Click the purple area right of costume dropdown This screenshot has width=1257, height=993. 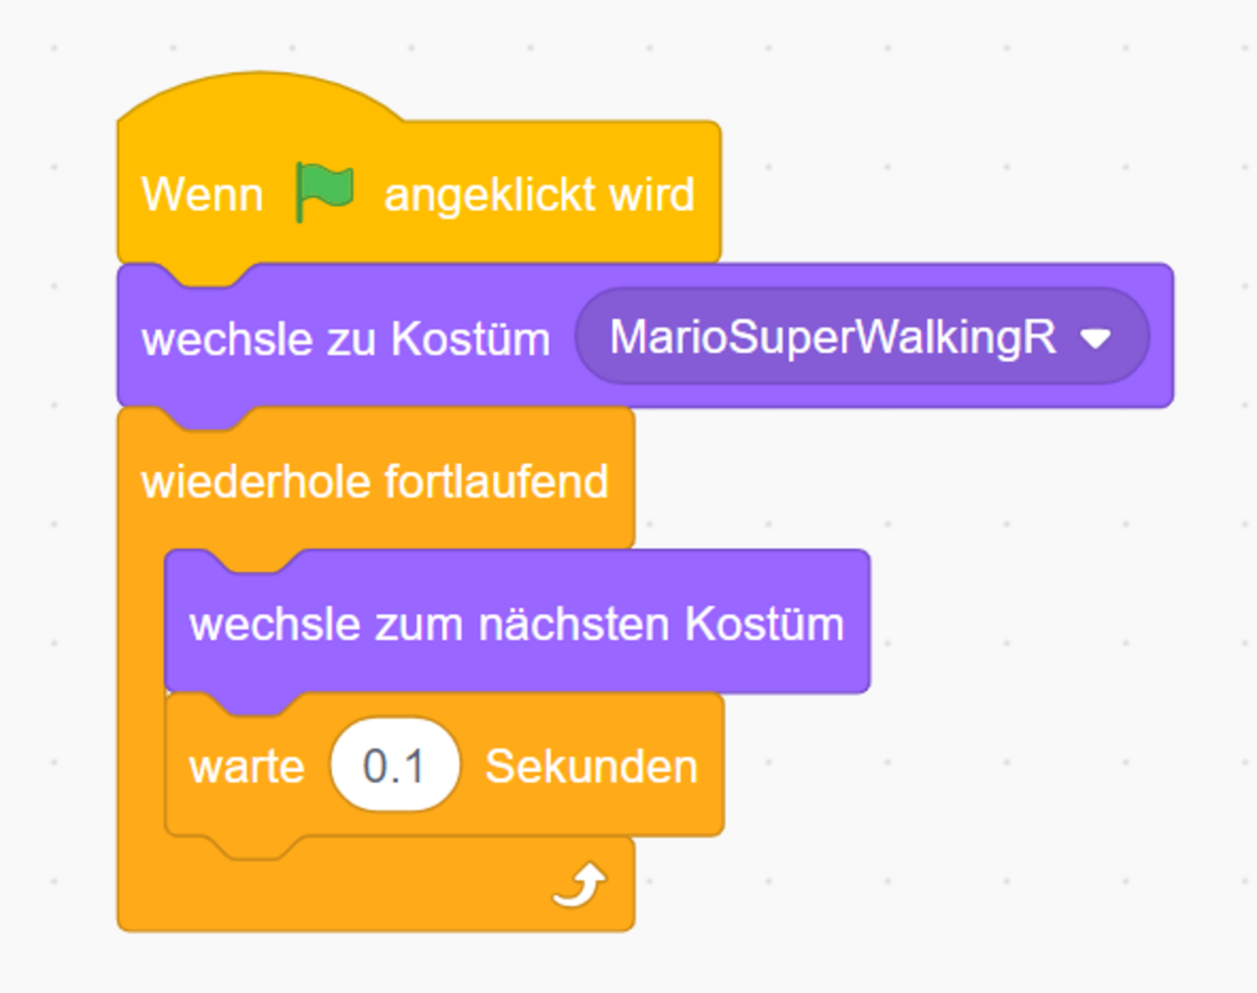[1161, 337]
